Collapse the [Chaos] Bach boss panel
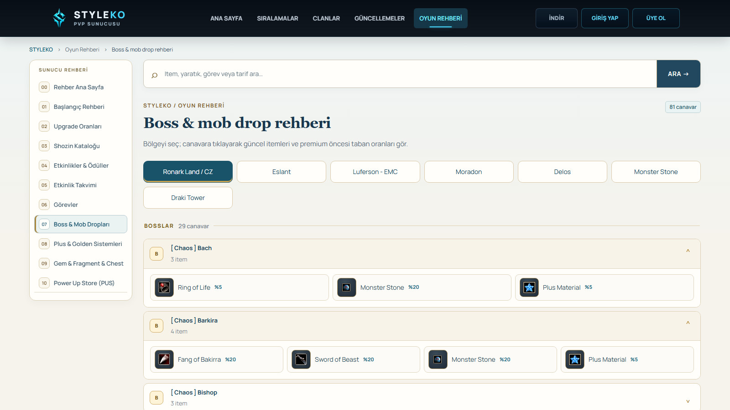Viewport: 730px width, 410px height. pos(688,251)
